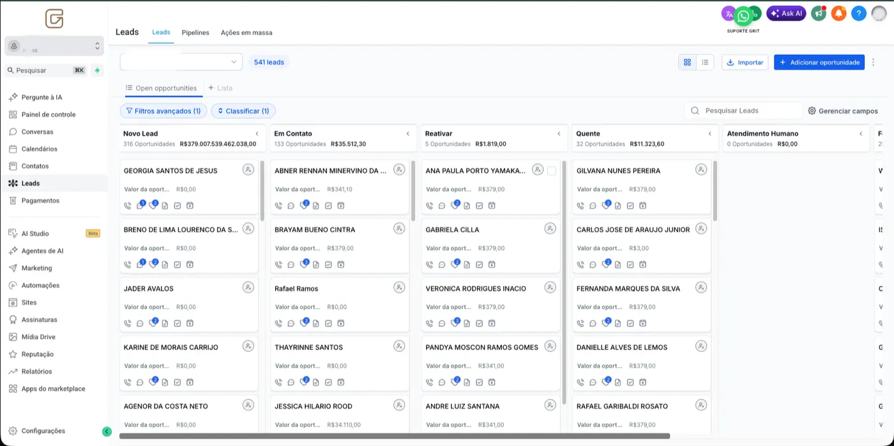894x446 pixels.
Task: Collapse the Reativar column
Action: pyautogui.click(x=559, y=133)
